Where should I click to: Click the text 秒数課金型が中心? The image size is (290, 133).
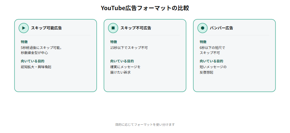pyautogui.click(x=34, y=53)
